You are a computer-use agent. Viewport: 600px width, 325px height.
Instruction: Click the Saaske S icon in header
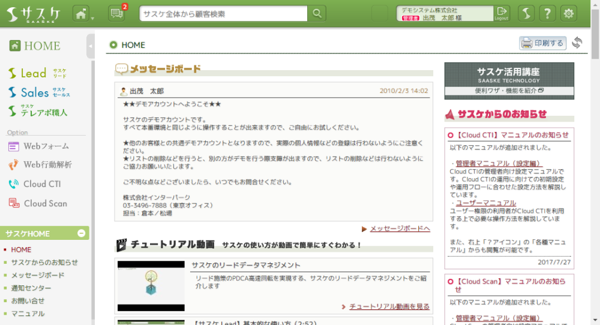click(x=526, y=13)
